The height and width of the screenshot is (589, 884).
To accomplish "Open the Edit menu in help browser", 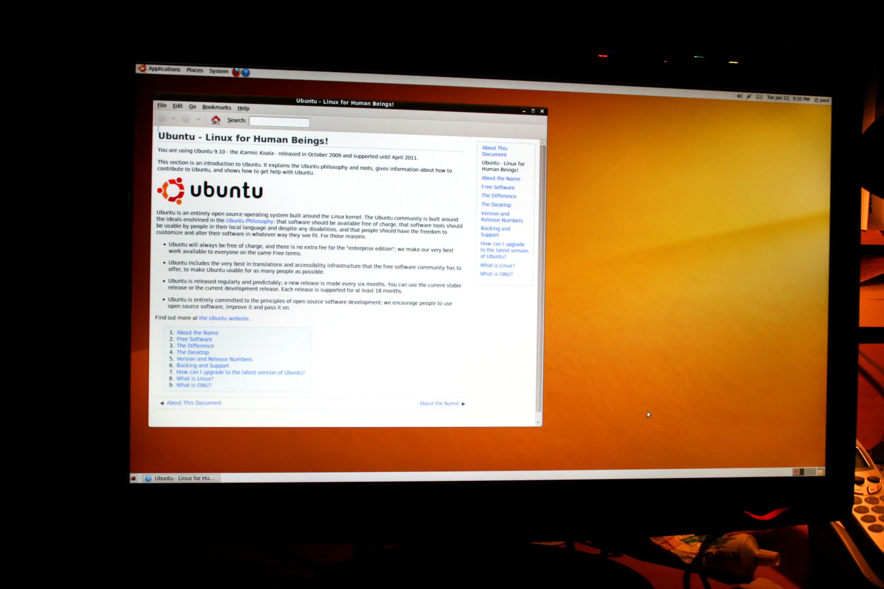I will click(177, 106).
